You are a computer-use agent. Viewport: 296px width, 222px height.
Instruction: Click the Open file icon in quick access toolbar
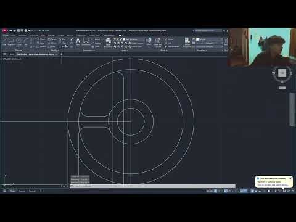[x=15, y=31]
